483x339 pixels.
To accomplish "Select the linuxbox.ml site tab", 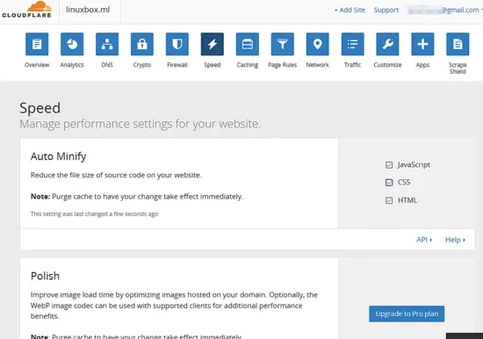I will (88, 10).
